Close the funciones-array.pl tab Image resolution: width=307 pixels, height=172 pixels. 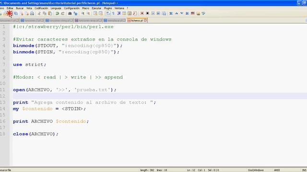pos(100,20)
